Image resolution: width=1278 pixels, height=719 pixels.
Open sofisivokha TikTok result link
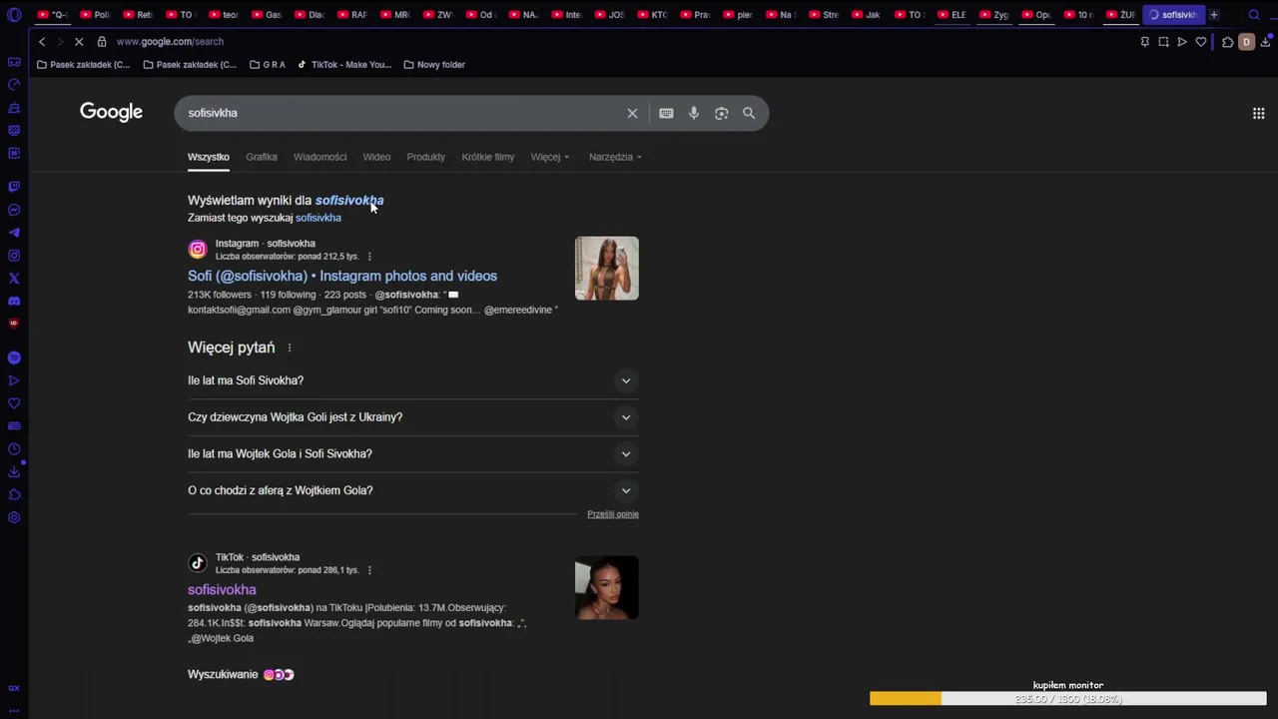point(222,589)
